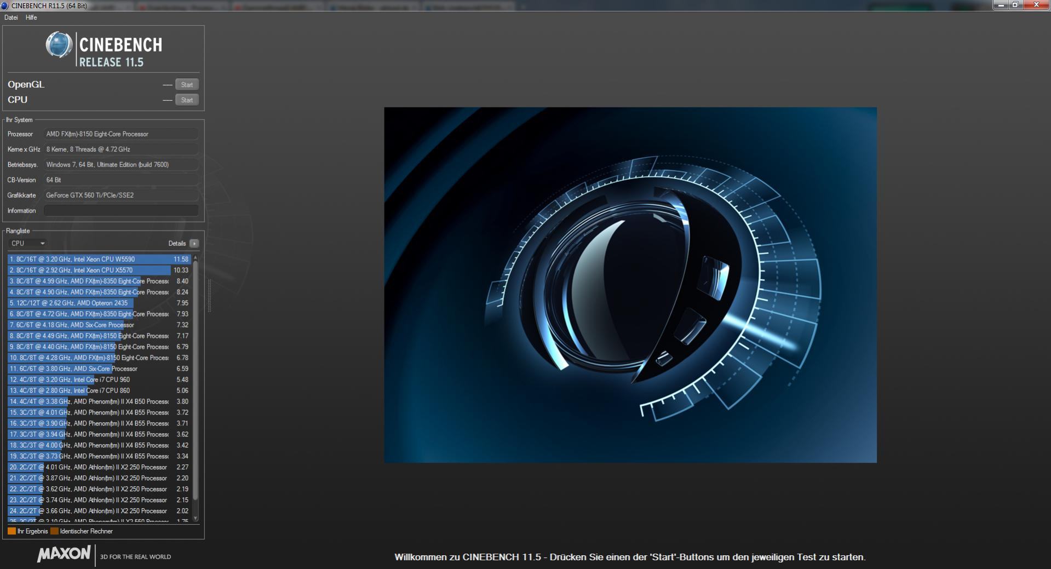The image size is (1051, 569).
Task: Click the Identischer Rechner legend label
Action: pyautogui.click(x=87, y=531)
